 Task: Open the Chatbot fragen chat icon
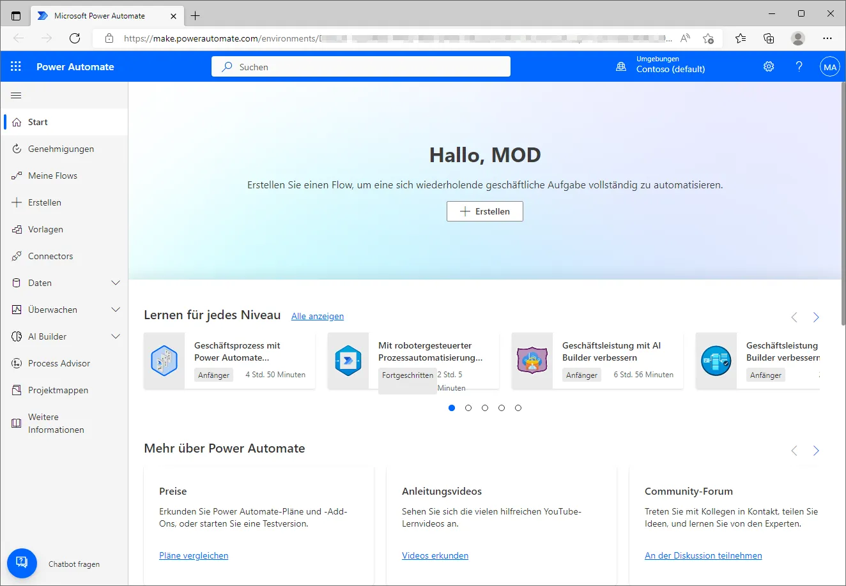click(22, 563)
